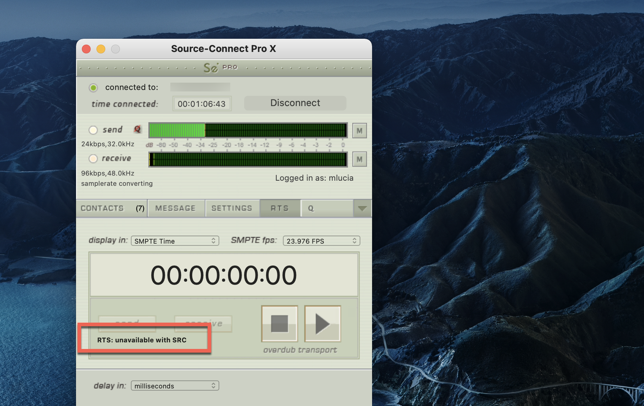Open the Message tab

click(x=175, y=208)
